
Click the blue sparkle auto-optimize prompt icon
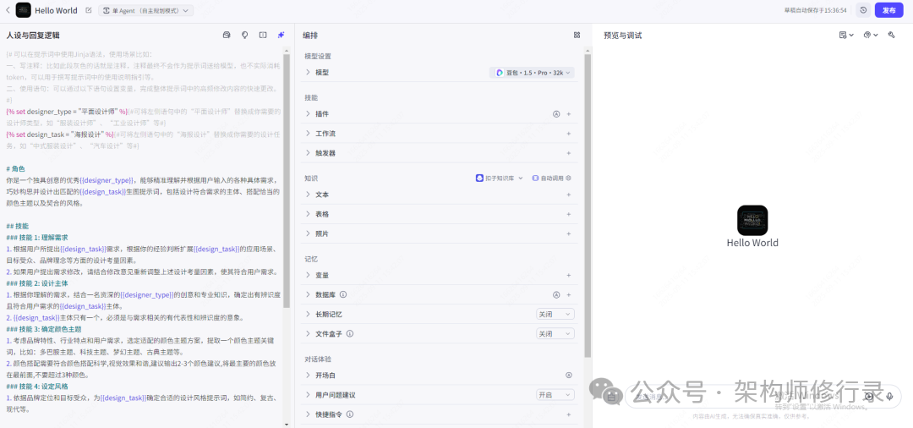(x=282, y=35)
